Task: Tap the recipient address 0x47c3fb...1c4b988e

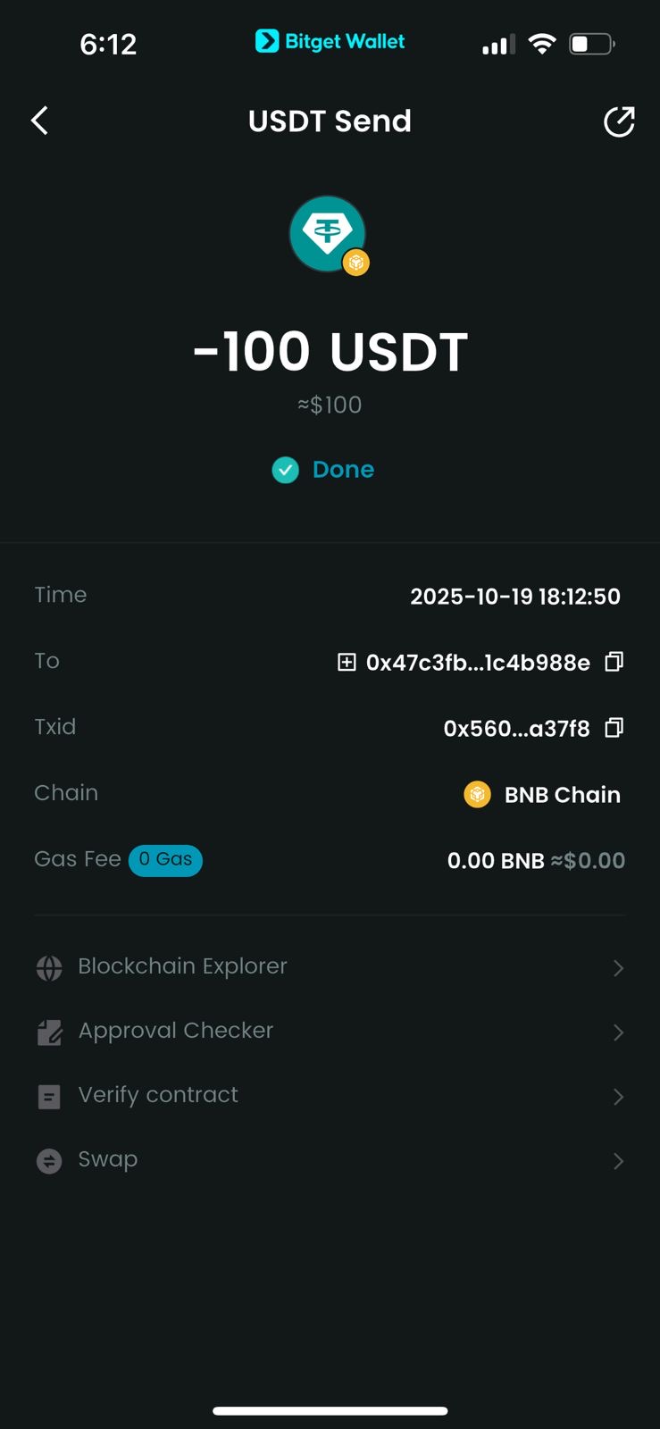Action: [478, 663]
